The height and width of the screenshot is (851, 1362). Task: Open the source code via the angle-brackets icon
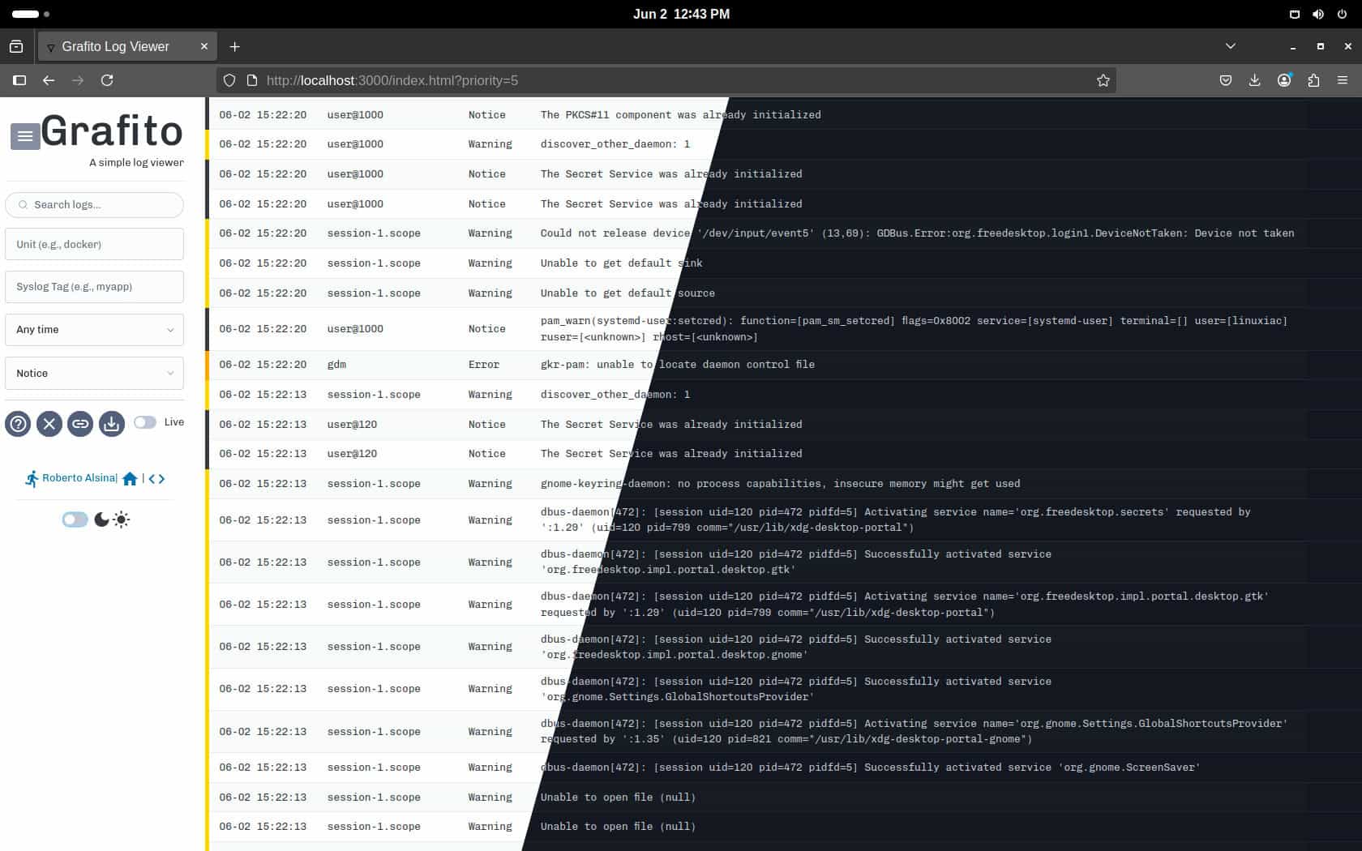click(156, 478)
